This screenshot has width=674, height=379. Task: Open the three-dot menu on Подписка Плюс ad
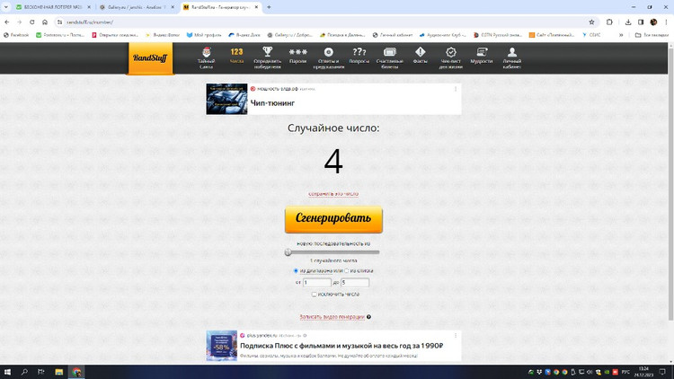pyautogui.click(x=456, y=335)
